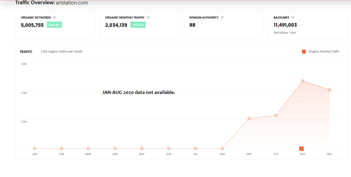This screenshot has height=177, width=351.
Task: Click the Domain Authority score 88
Action: 192,25
